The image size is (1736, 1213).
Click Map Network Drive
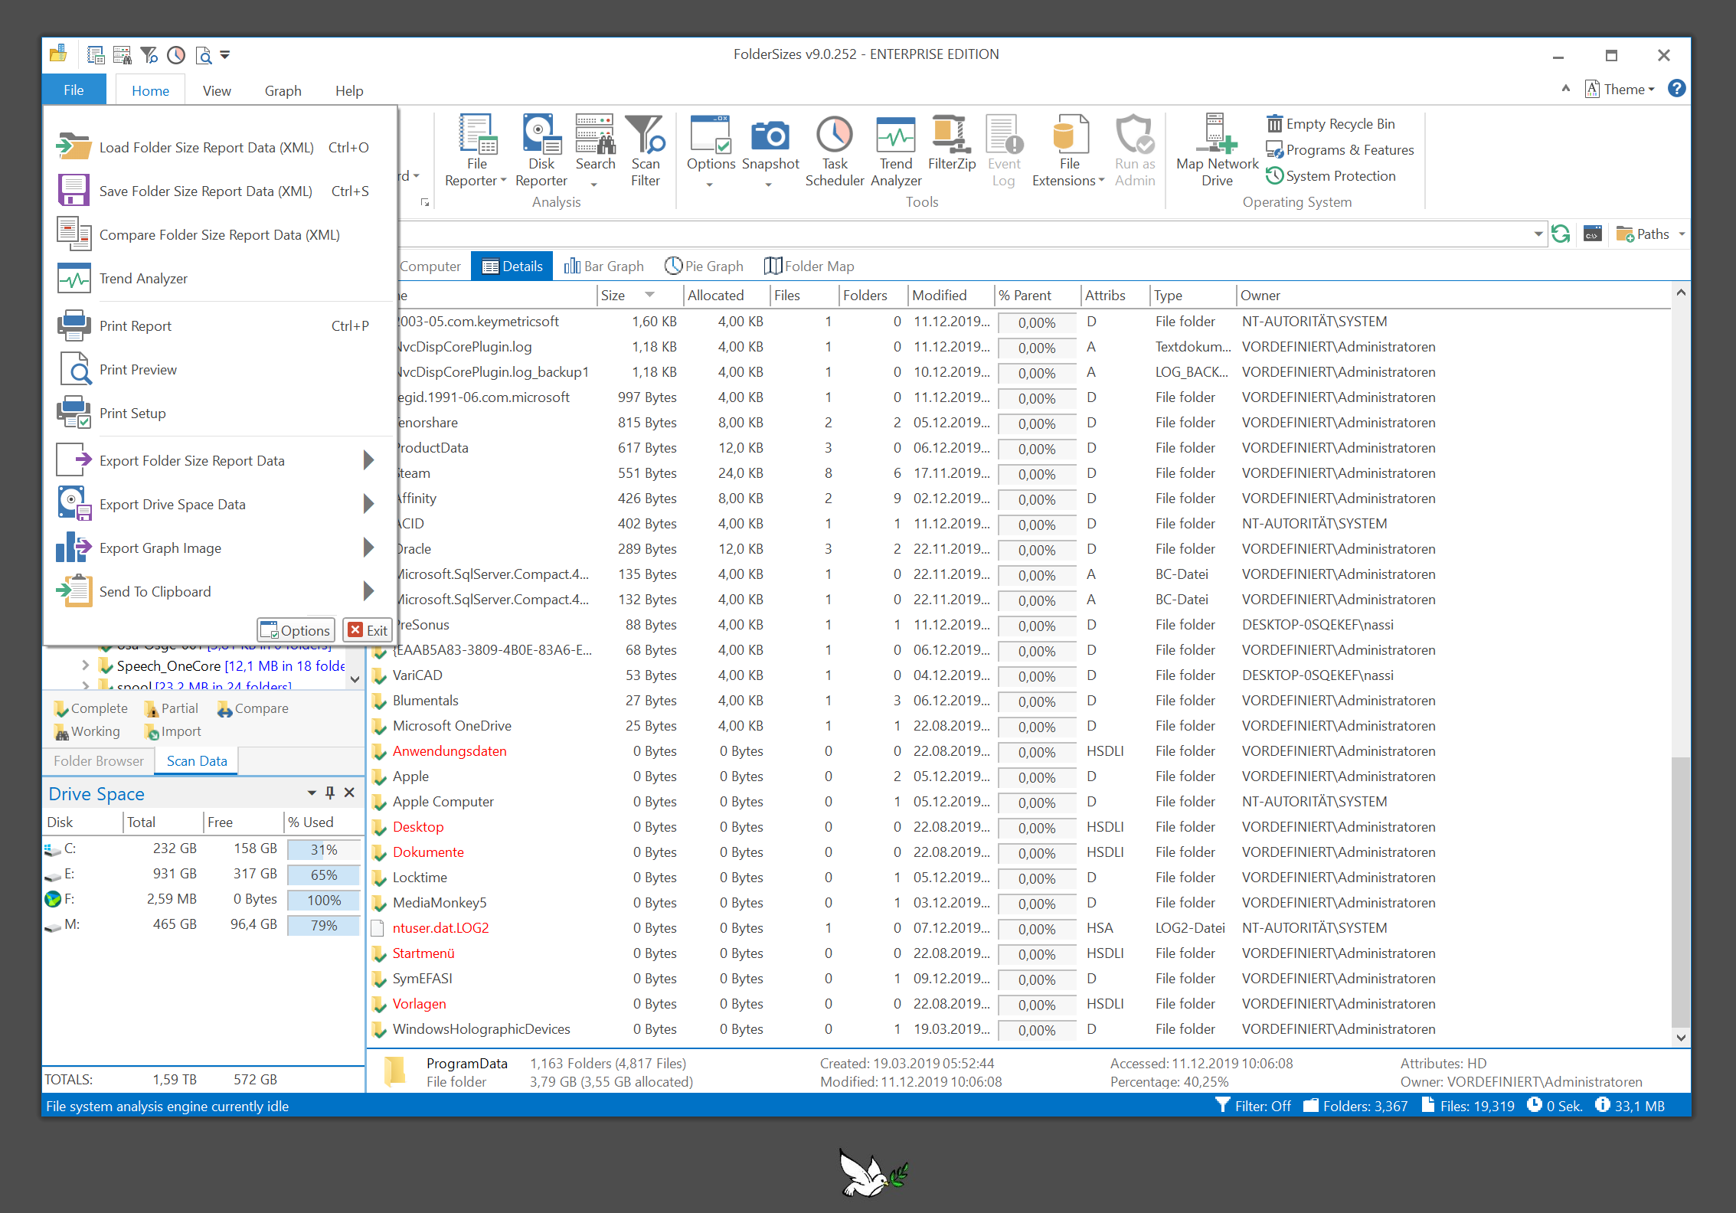point(1217,151)
